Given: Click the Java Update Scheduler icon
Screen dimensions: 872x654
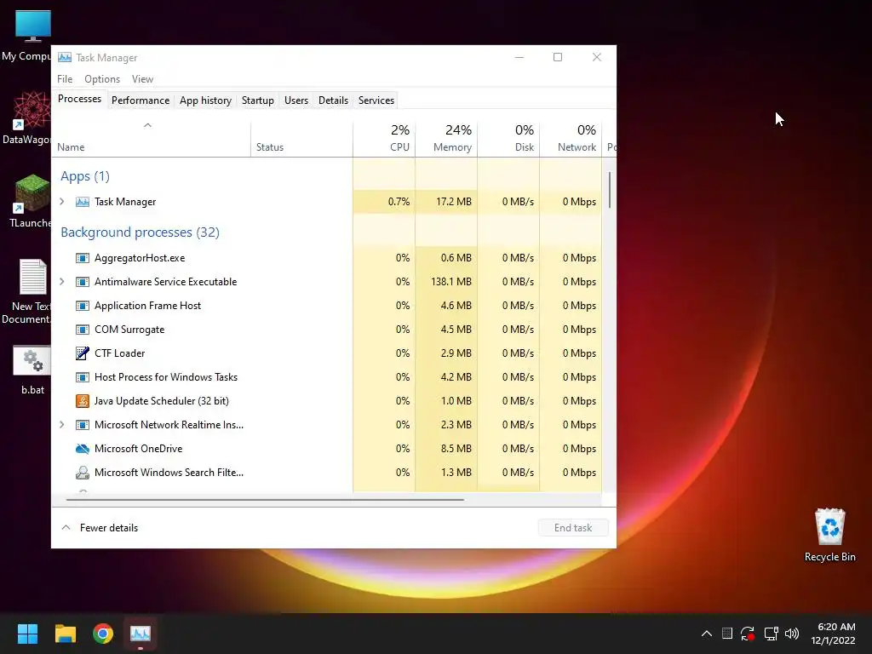Looking at the screenshot, I should click(83, 401).
